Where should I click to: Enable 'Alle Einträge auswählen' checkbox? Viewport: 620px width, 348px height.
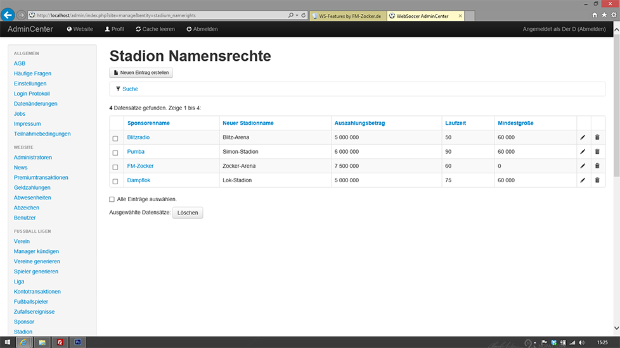tap(112, 199)
